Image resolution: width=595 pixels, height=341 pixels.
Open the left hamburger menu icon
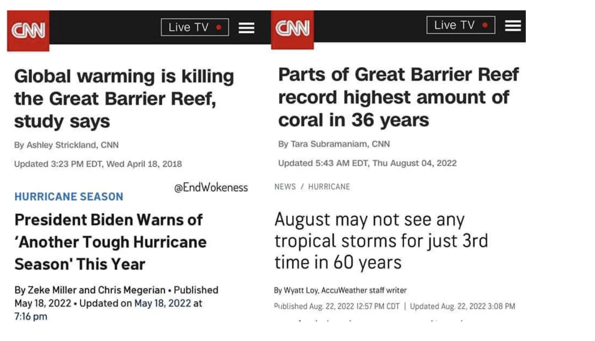246,27
